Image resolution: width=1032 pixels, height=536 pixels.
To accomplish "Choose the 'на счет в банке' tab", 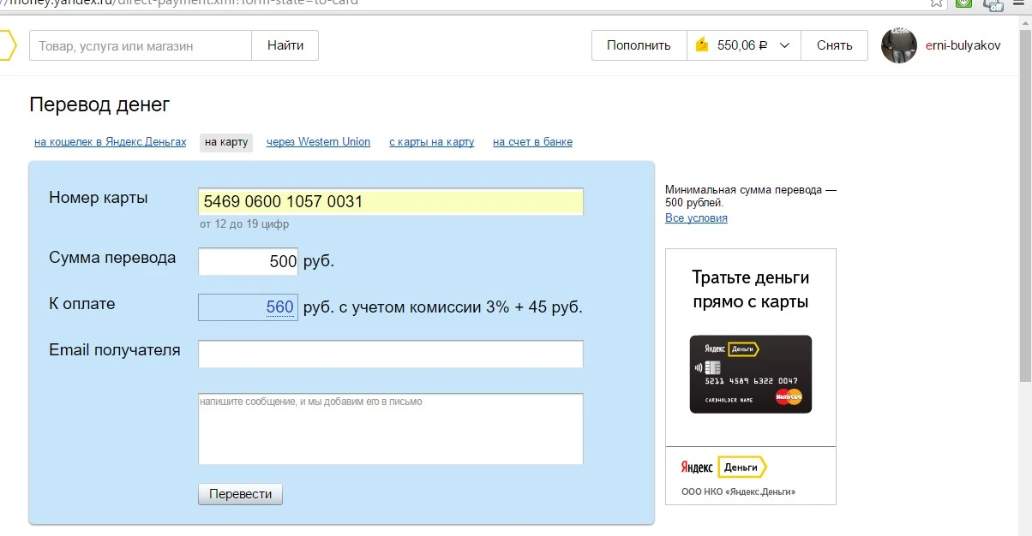I will click(532, 142).
